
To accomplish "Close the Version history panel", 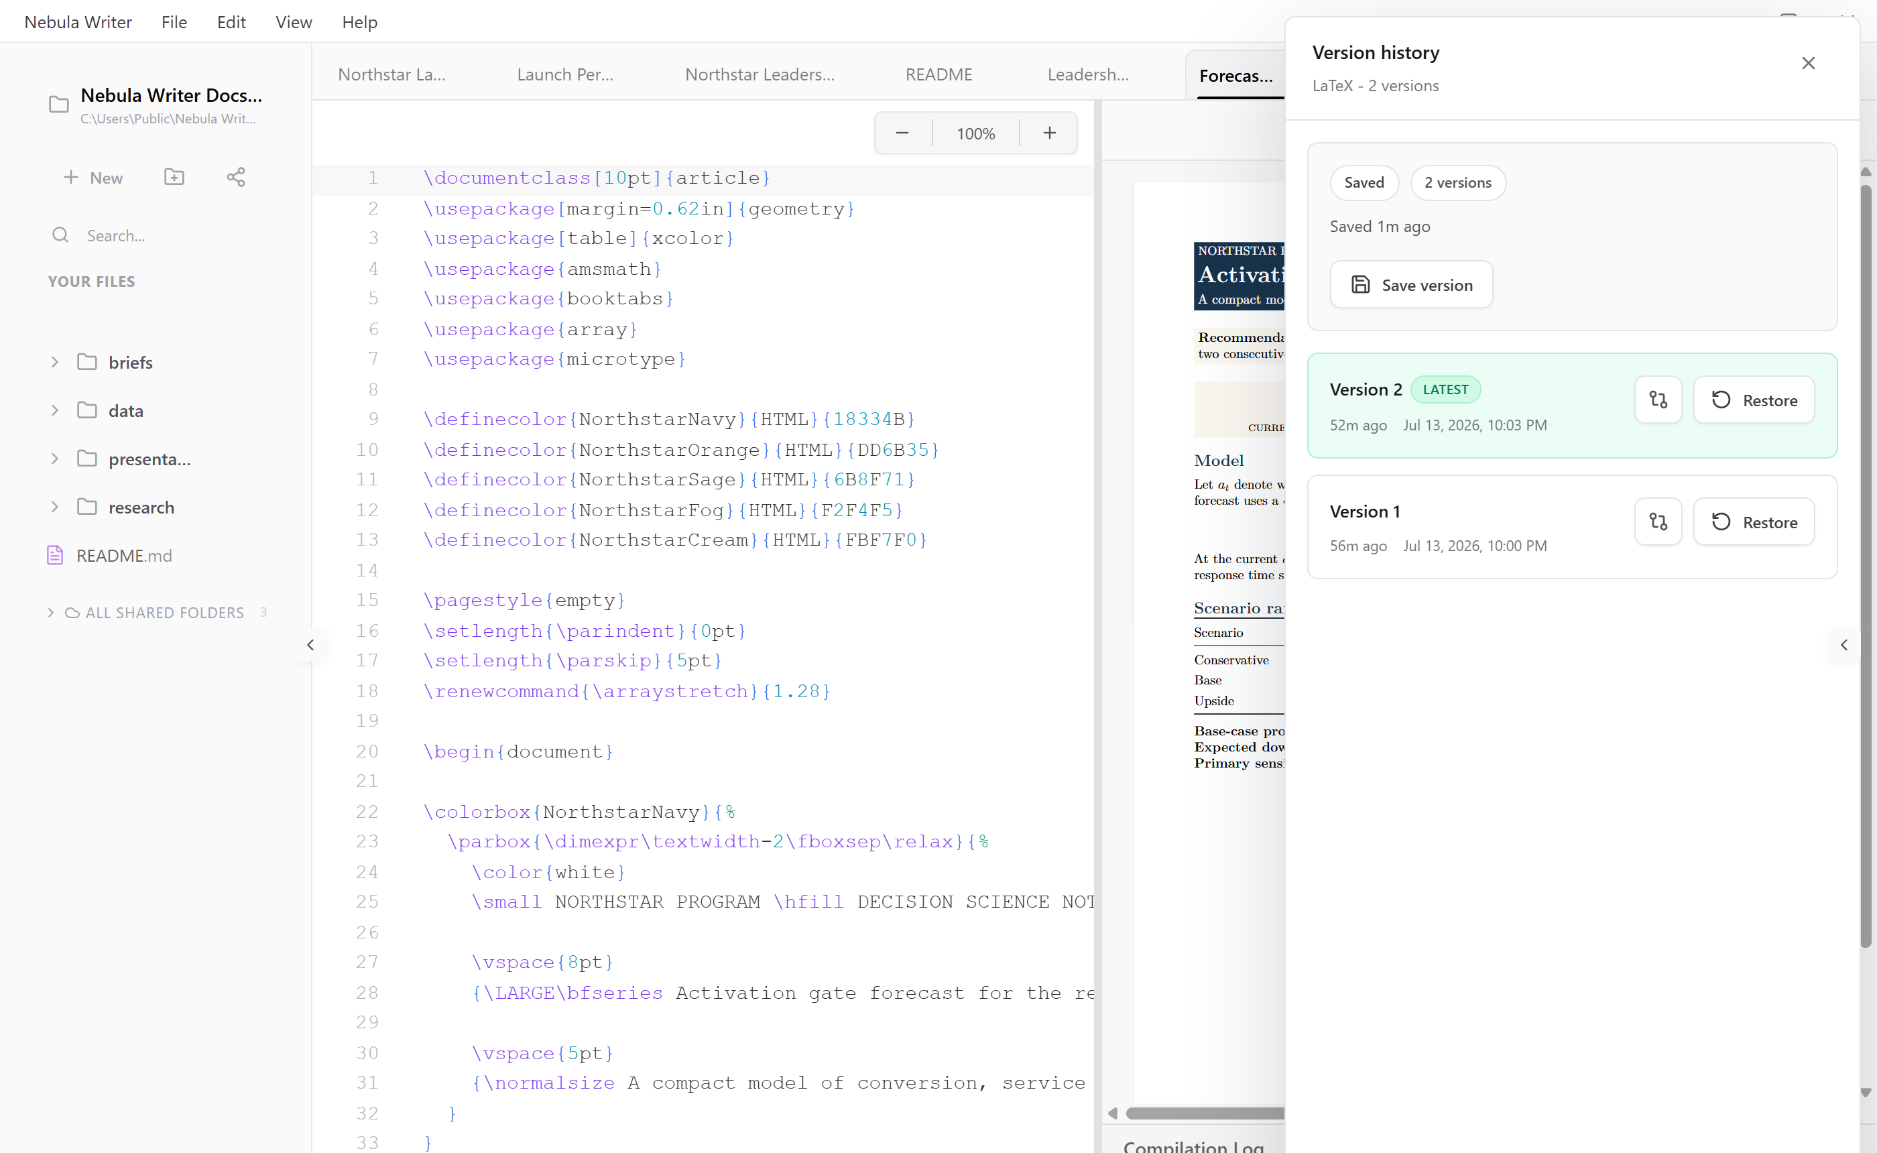I will click(x=1808, y=63).
